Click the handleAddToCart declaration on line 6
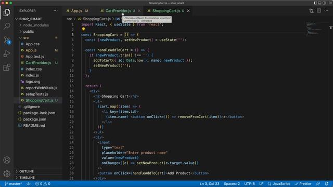The width and height of the screenshot is (333, 187). [x=113, y=50]
